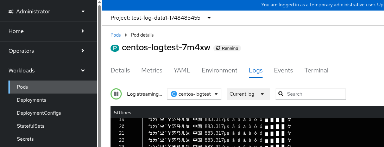The height and width of the screenshot is (147, 384).
Task: Switch to the Terminal tab
Action: 316,70
